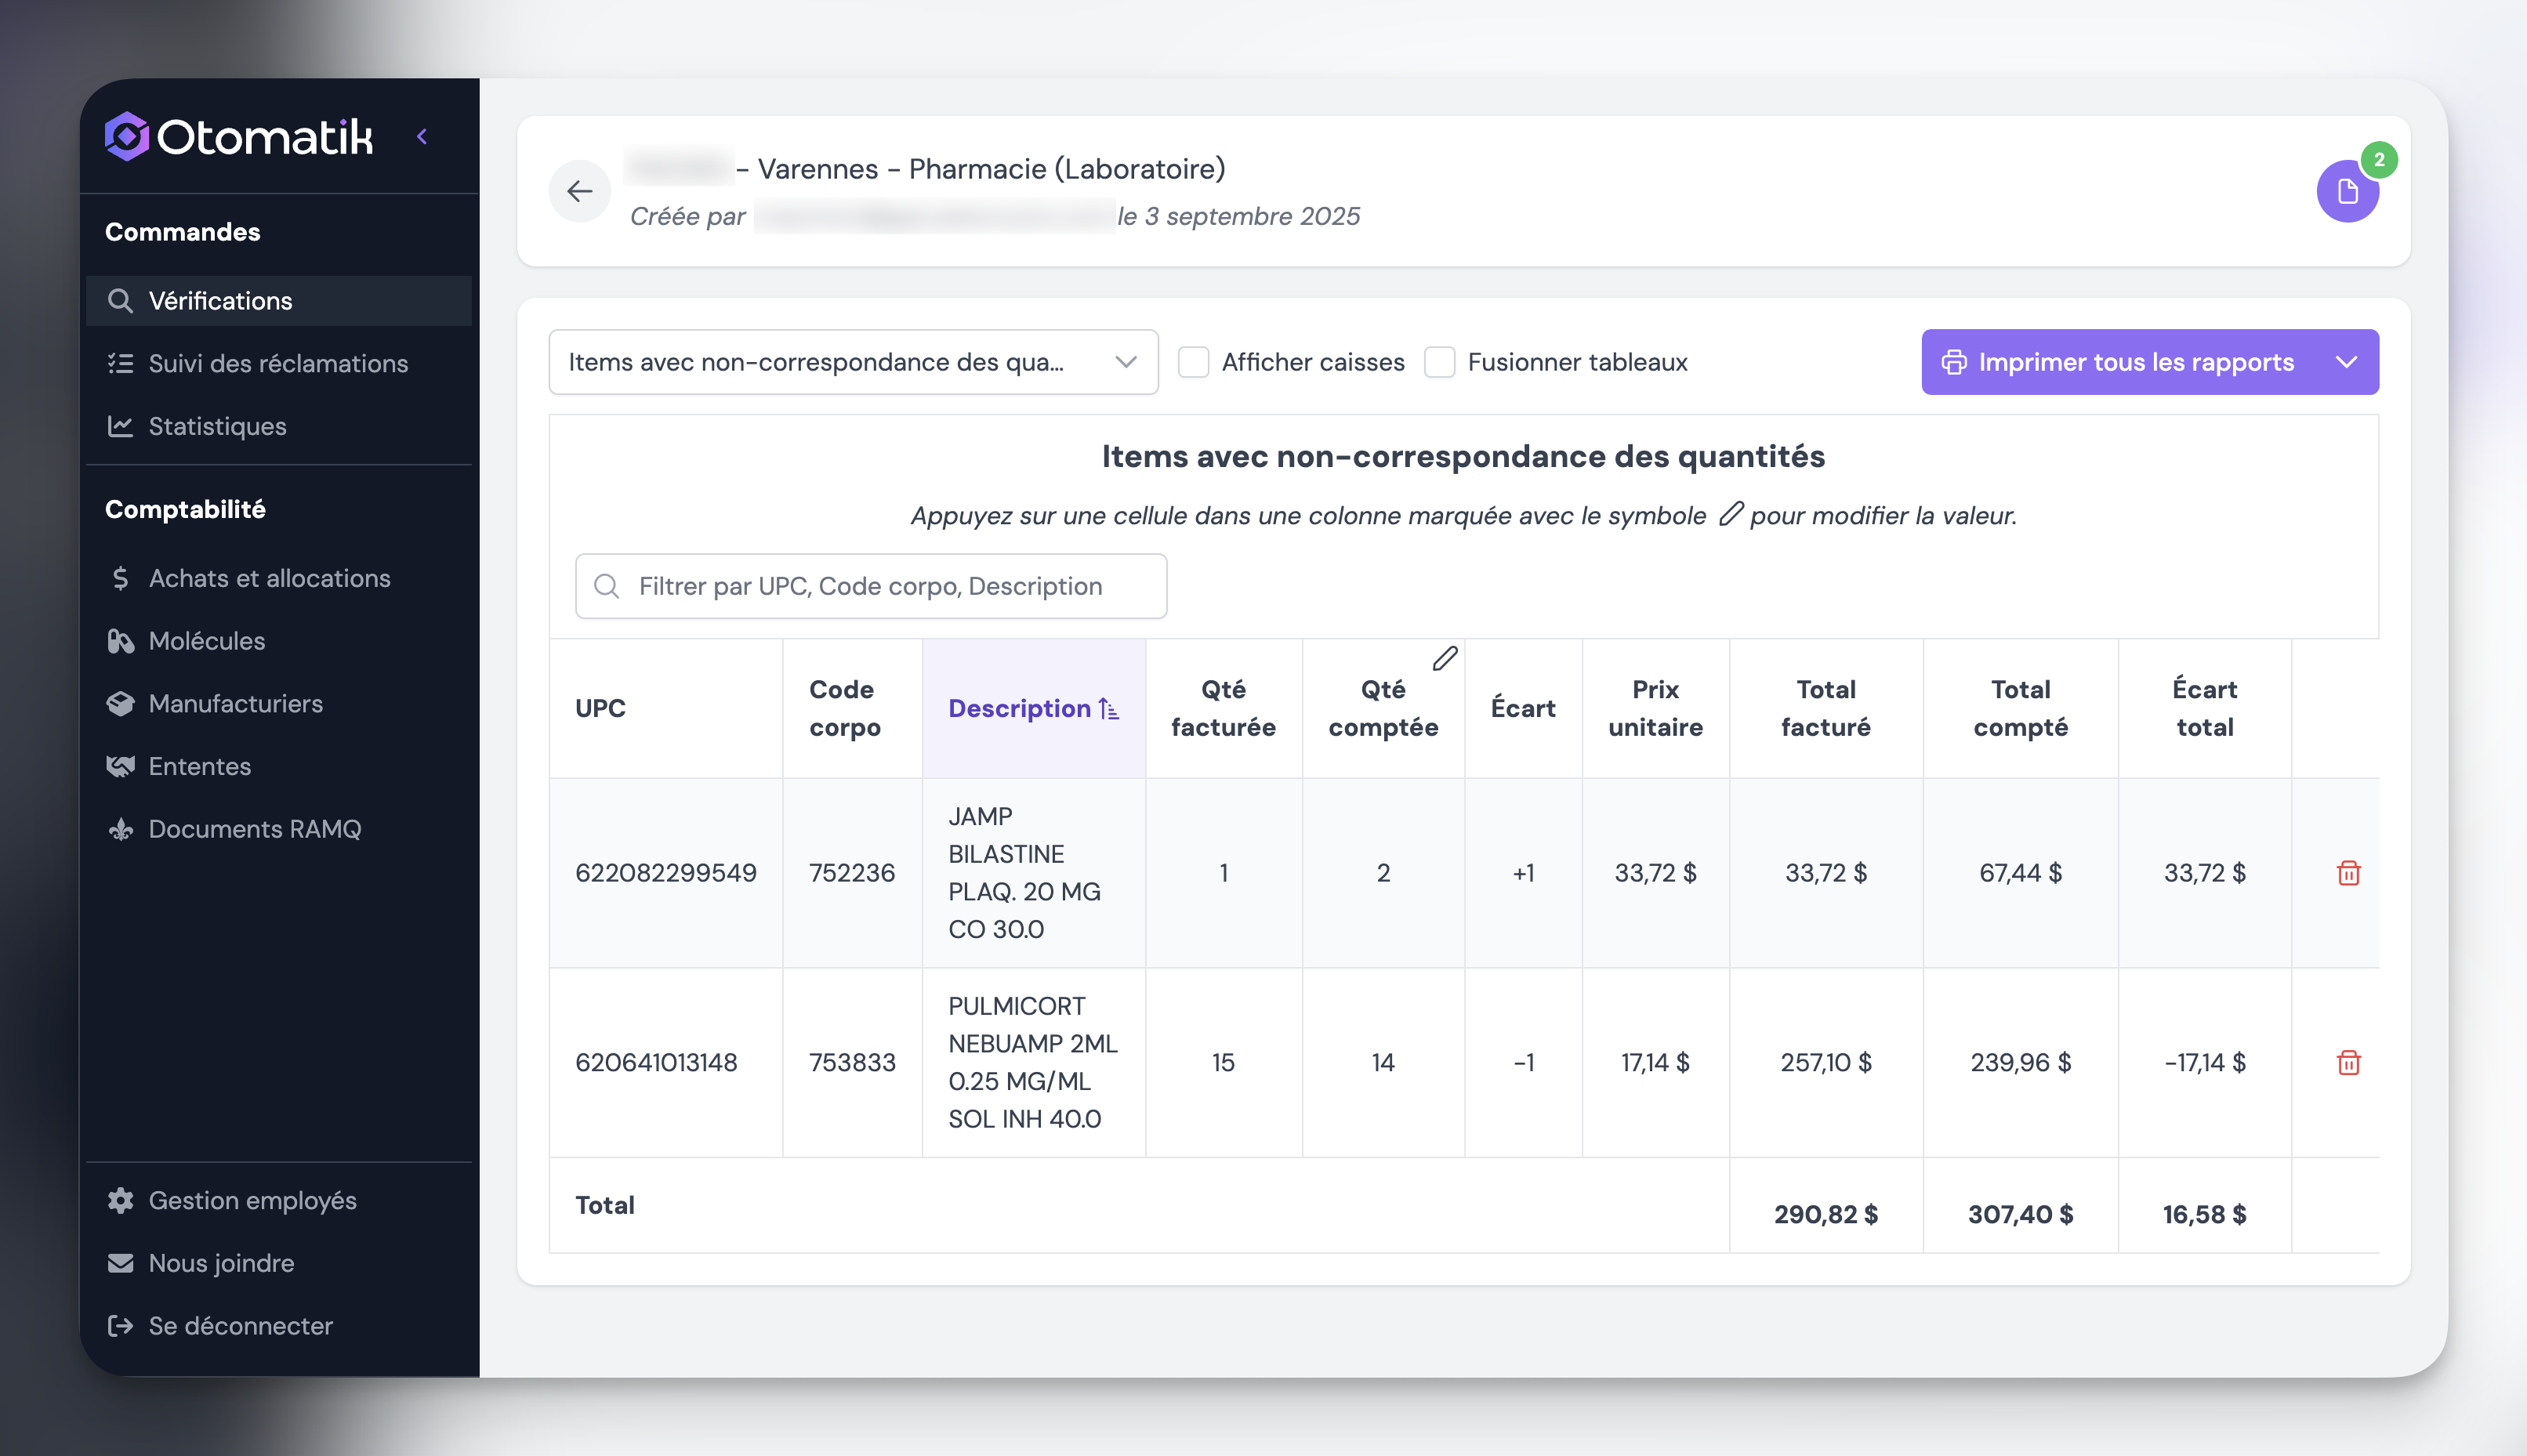Enable the Afficher caisses checkbox
Viewport: 2527px width, 1456px height.
tap(1193, 362)
